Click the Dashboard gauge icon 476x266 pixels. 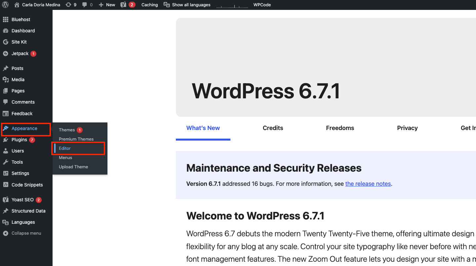coord(6,31)
